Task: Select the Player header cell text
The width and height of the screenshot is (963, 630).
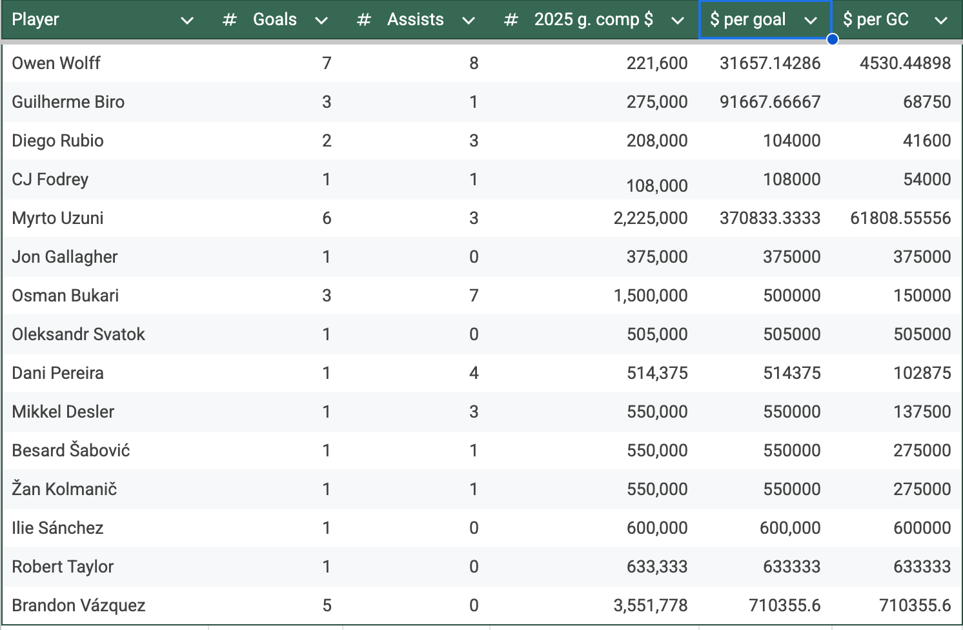Action: pyautogui.click(x=35, y=19)
